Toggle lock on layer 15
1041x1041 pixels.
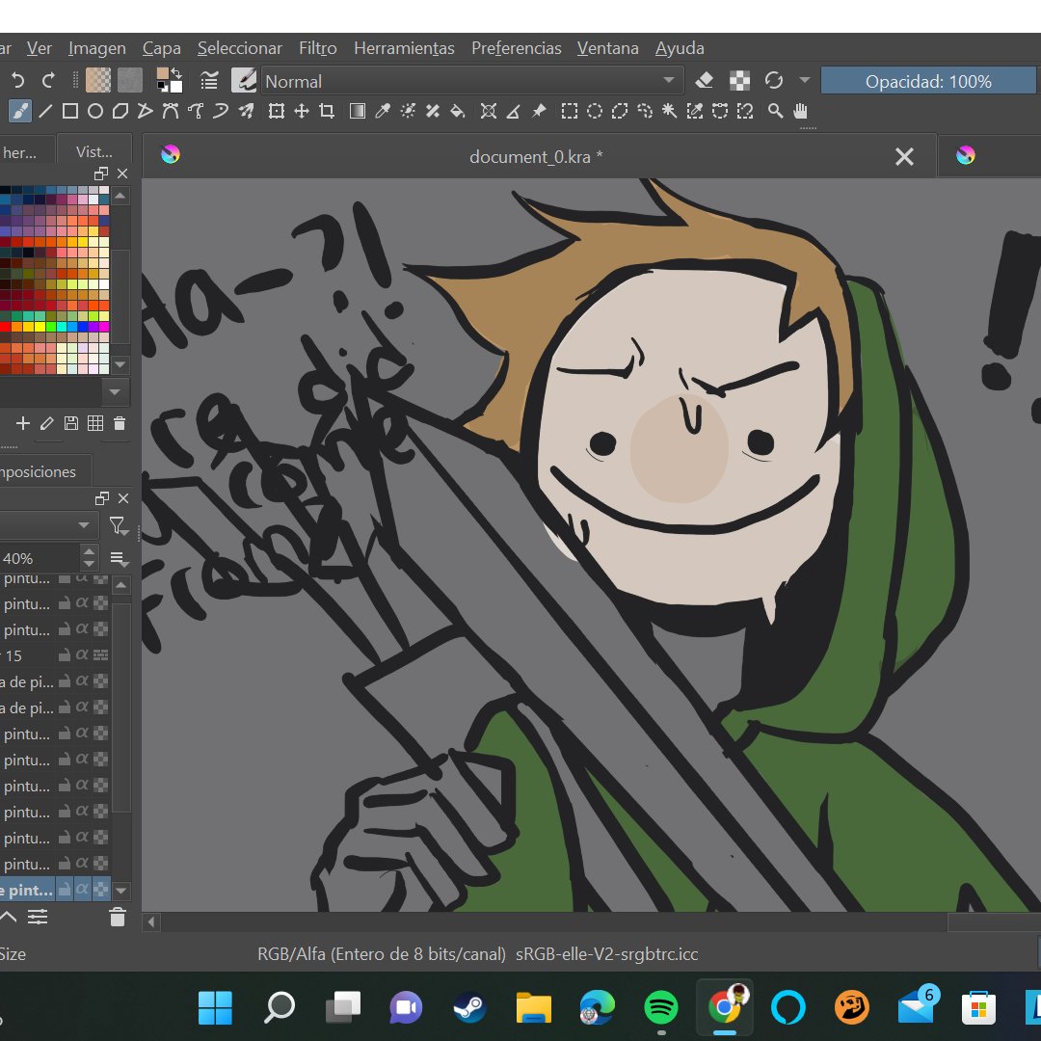point(65,655)
